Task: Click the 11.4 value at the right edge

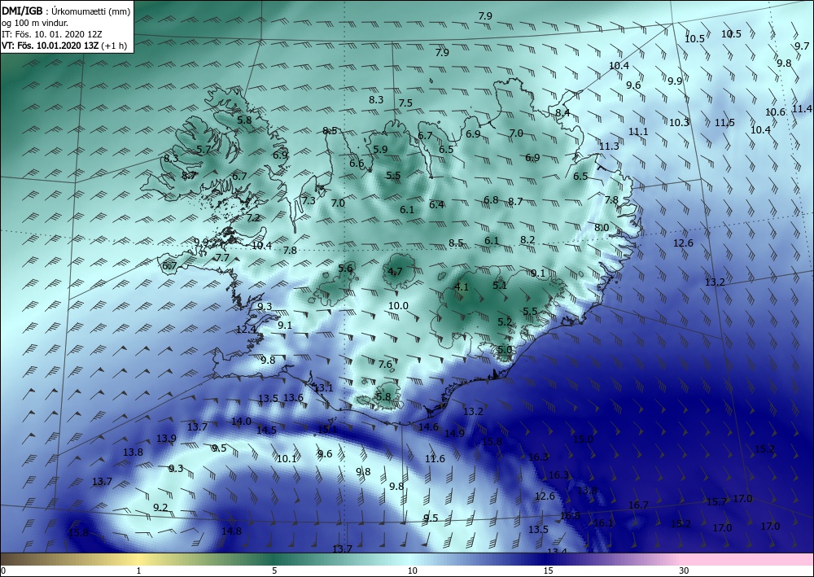Action: pyautogui.click(x=802, y=109)
